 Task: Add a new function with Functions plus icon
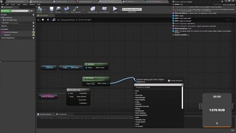coord(34,23)
